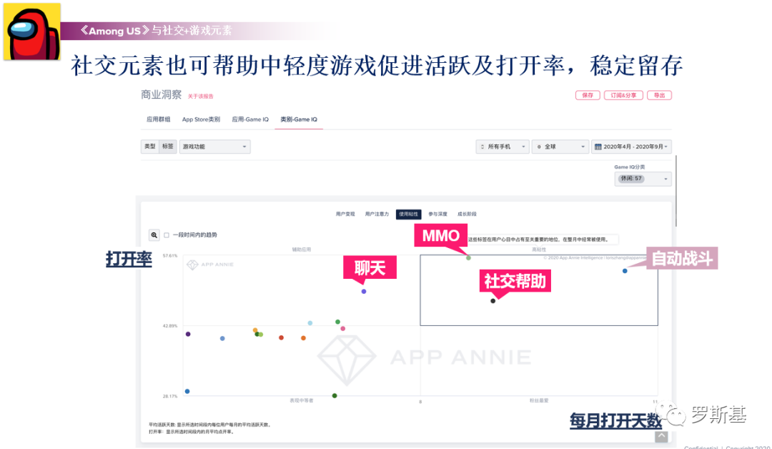Click the red data point in the chart
The height and width of the screenshot is (449, 772).
point(281,337)
